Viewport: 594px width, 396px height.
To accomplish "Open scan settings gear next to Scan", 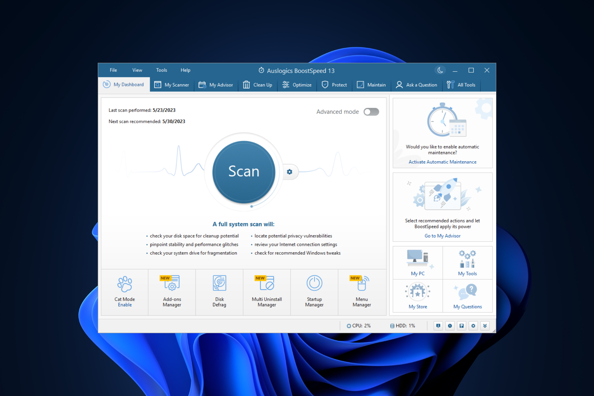I will pos(290,172).
